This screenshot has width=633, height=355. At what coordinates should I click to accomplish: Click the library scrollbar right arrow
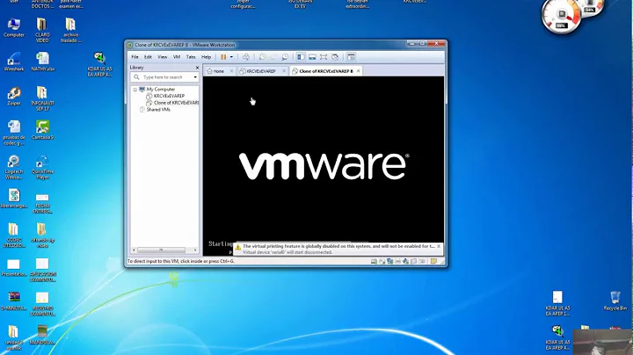195,250
